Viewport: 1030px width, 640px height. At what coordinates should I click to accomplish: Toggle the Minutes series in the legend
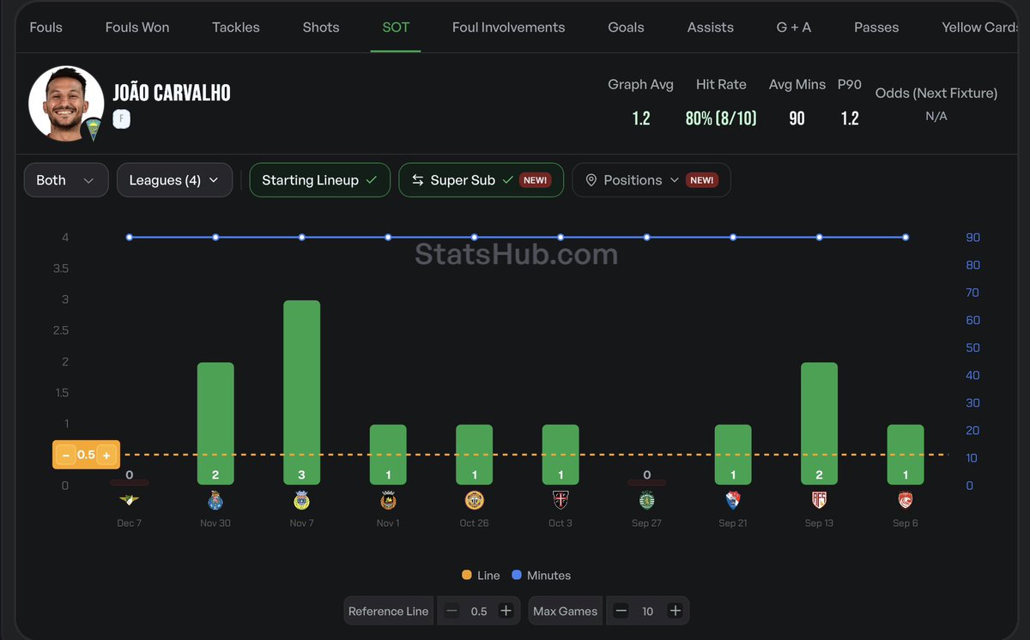coord(541,576)
